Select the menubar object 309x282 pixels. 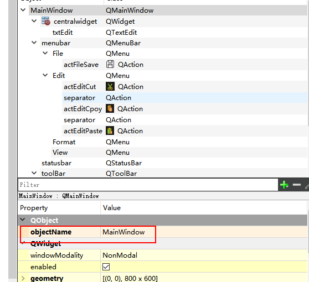click(x=56, y=43)
